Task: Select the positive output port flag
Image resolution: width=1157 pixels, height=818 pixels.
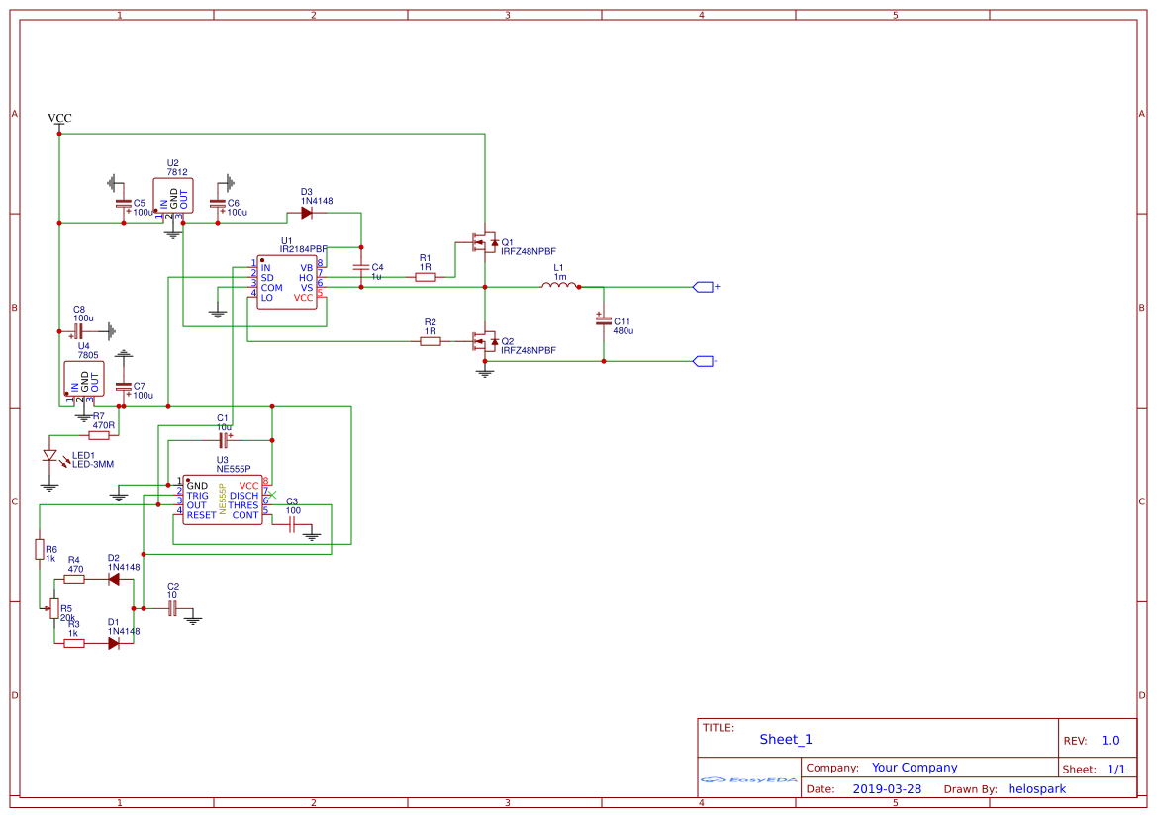Action: click(x=704, y=287)
